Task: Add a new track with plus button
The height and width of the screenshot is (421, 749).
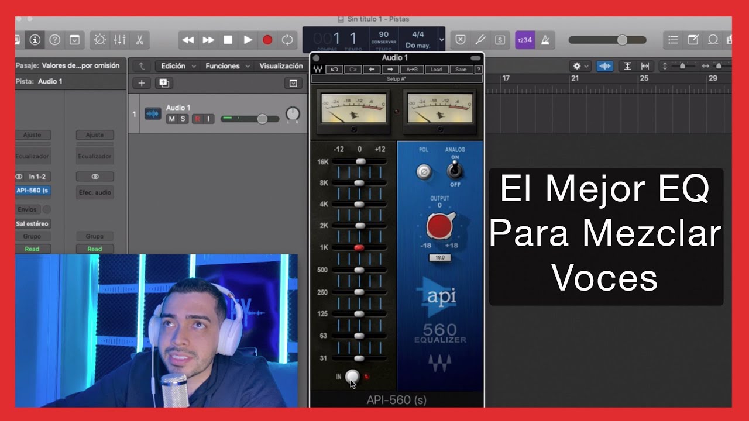Action: (x=141, y=83)
